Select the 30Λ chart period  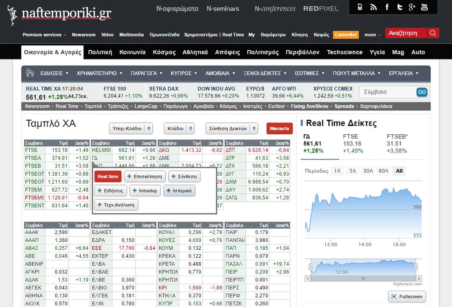(x=368, y=171)
